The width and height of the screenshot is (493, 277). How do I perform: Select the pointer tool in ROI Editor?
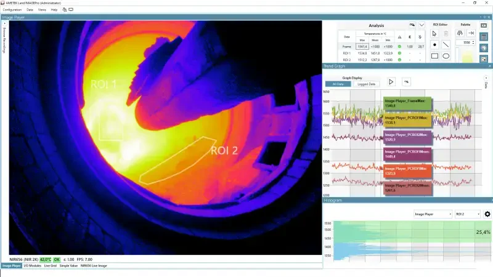[x=434, y=33]
